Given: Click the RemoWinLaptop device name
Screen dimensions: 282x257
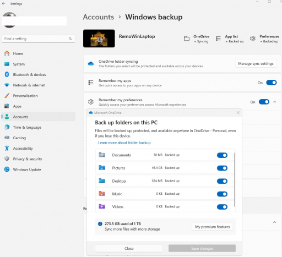Looking at the screenshot, I should [137, 36].
